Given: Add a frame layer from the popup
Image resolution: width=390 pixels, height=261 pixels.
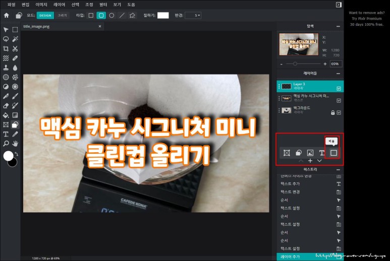Looking at the screenshot, I should (x=287, y=153).
